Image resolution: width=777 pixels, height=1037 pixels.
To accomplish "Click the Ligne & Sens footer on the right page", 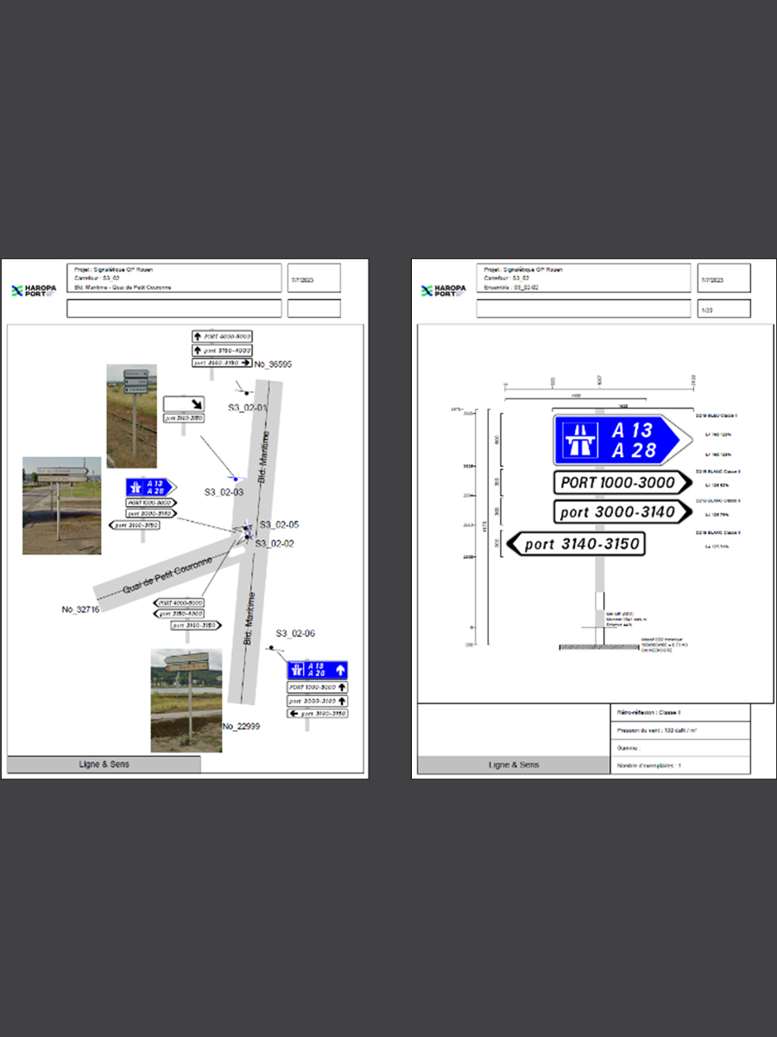I will click(513, 765).
